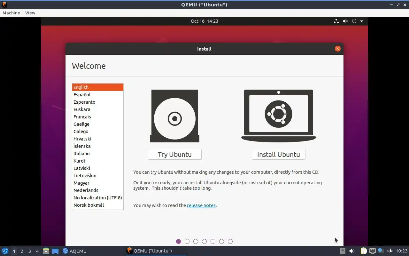Switch to workspace 4
The width and height of the screenshot is (409, 256).
pyautogui.click(x=37, y=251)
